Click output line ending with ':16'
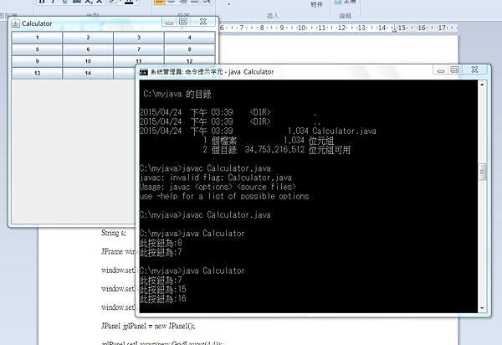 click(163, 299)
